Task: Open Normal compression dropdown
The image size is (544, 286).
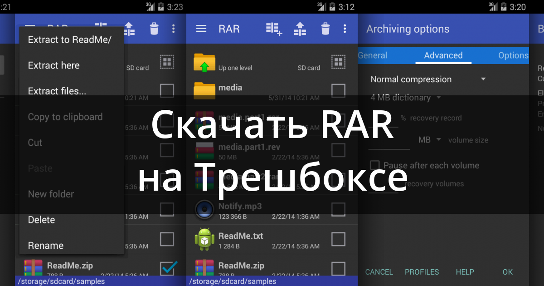Action: 428,79
